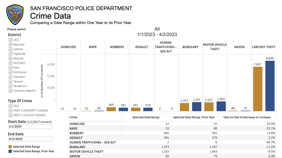Uncheck the Bayview district checkbox

point(11,45)
